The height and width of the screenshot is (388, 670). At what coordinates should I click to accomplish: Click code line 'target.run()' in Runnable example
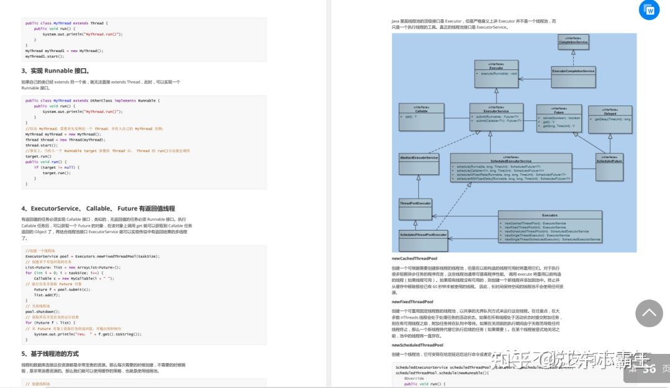coord(38,156)
